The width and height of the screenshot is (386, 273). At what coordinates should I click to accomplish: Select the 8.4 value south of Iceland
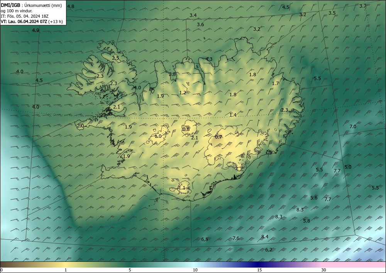[265, 237]
